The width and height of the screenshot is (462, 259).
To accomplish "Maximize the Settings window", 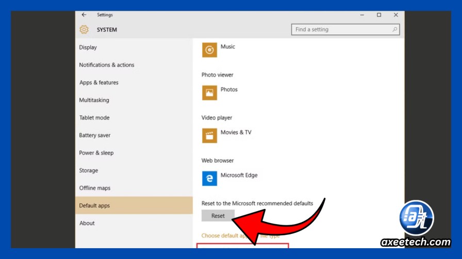I will pyautogui.click(x=379, y=15).
